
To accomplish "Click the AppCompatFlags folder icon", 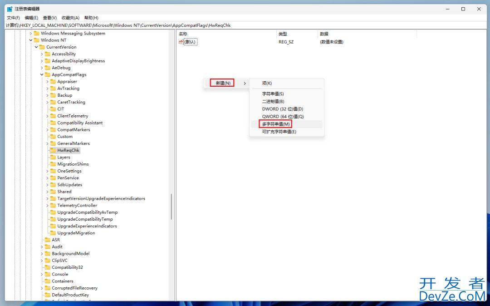I will (x=48, y=75).
